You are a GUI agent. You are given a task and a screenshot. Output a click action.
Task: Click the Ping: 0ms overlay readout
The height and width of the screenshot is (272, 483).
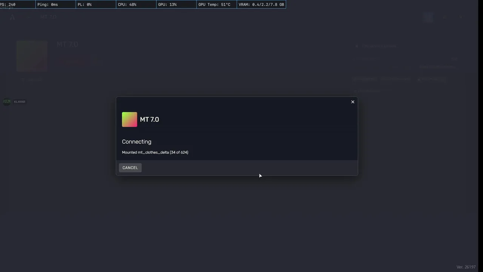click(55, 5)
